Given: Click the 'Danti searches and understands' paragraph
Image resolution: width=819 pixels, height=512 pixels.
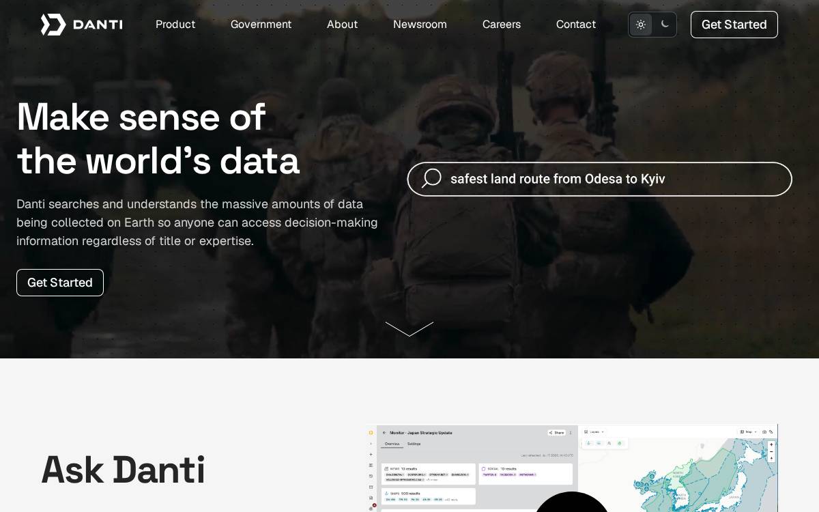Looking at the screenshot, I should [x=197, y=223].
